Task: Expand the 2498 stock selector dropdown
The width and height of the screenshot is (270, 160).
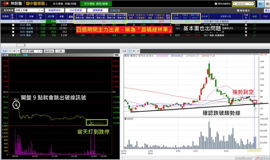Action: [38, 51]
